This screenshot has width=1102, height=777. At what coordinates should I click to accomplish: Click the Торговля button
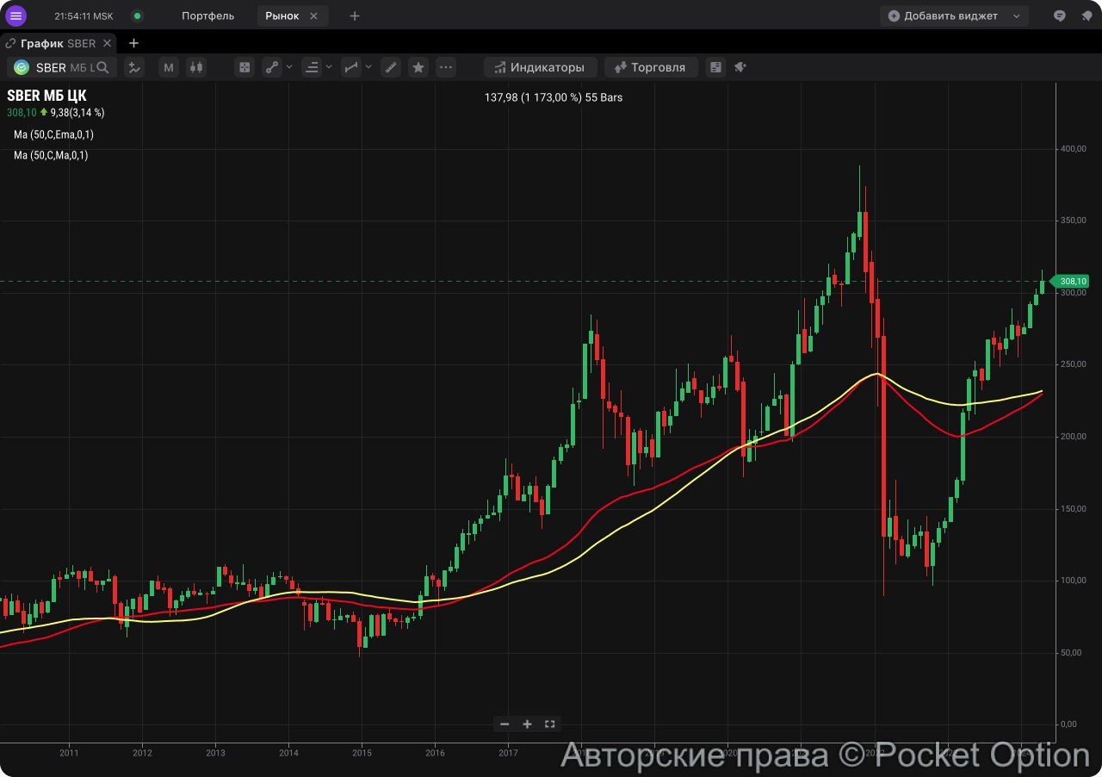pyautogui.click(x=650, y=67)
